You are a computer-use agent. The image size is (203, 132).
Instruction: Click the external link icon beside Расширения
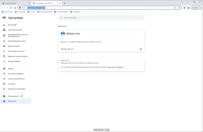(22, 96)
